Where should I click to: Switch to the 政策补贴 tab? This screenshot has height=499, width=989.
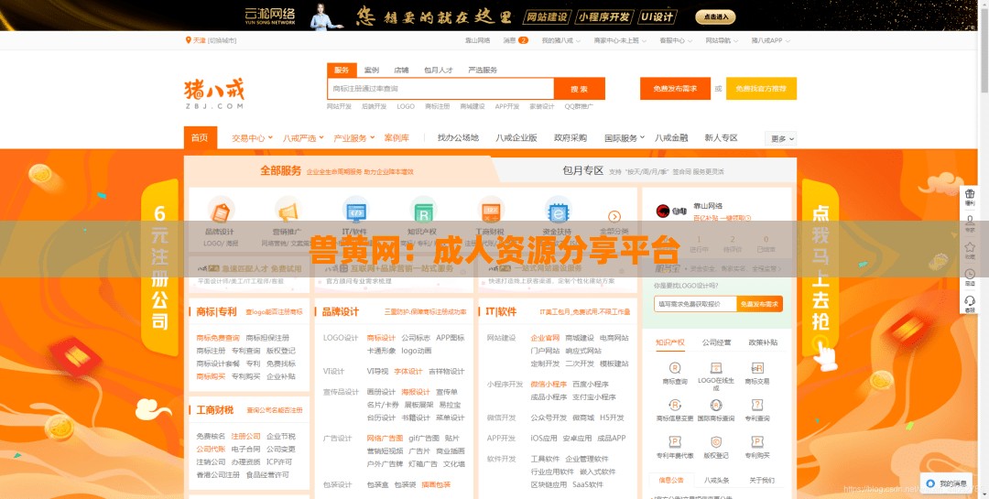(763, 342)
